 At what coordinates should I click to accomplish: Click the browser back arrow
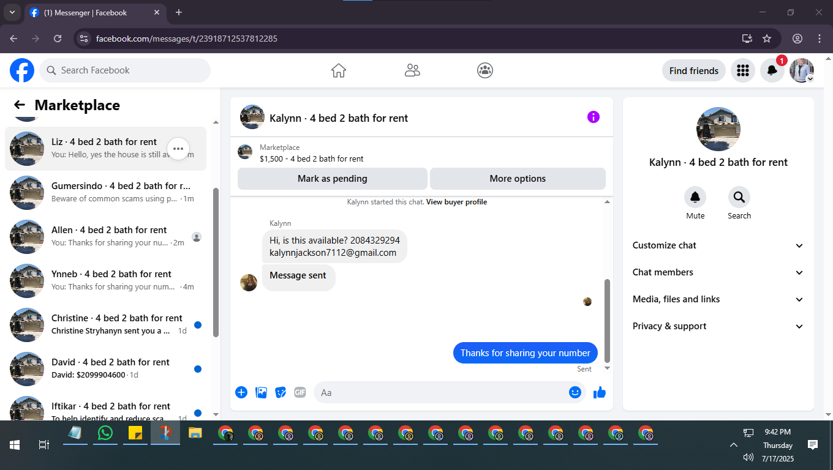tap(13, 39)
